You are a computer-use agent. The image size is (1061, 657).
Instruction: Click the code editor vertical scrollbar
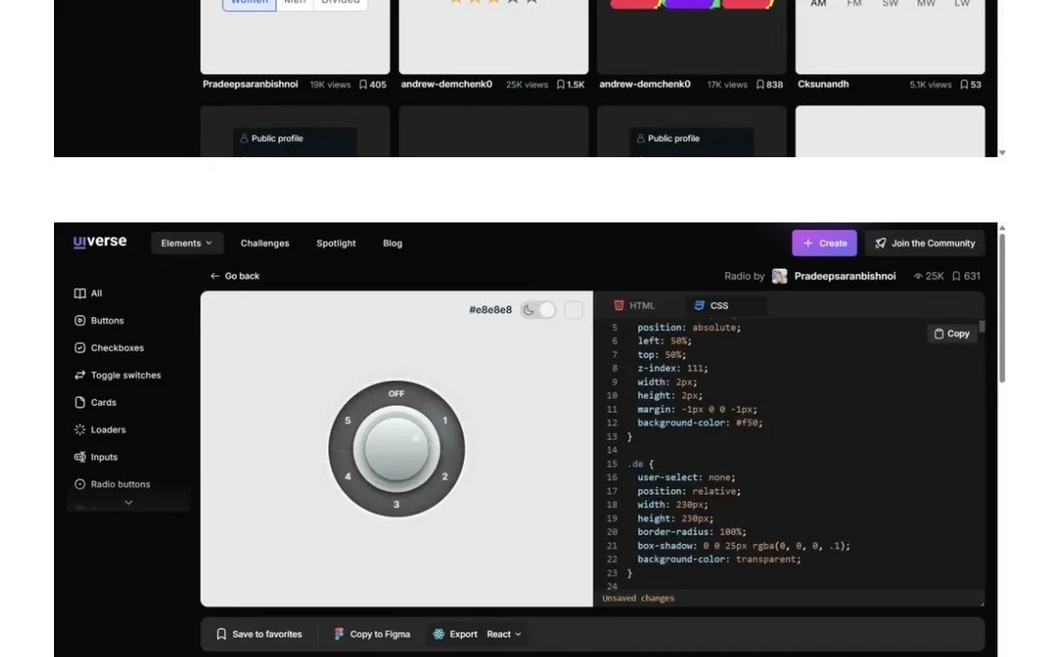pyautogui.click(x=981, y=326)
